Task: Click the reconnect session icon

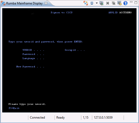Action: pyautogui.click(x=101, y=3)
